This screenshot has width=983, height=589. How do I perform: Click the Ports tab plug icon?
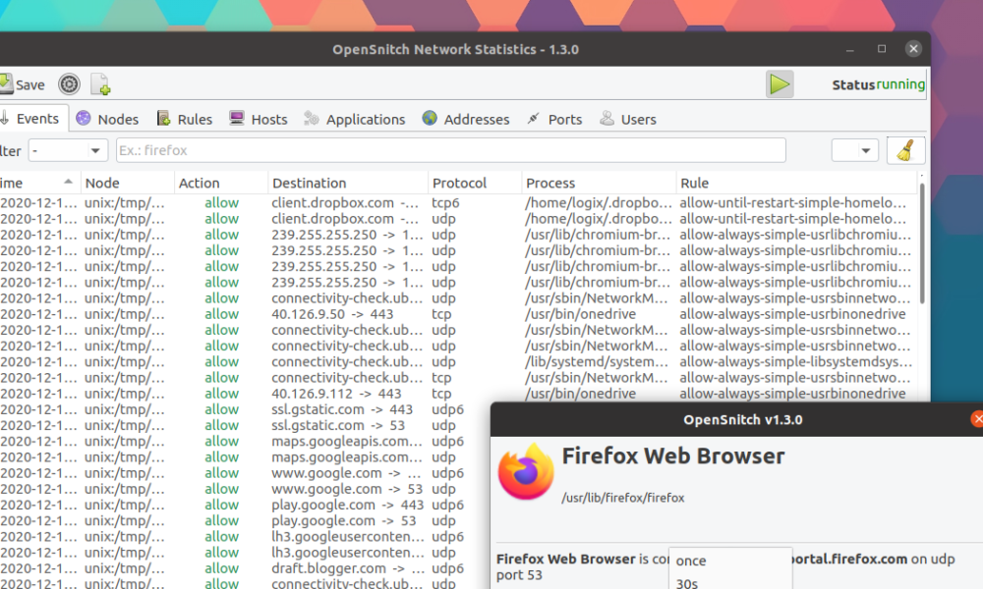click(x=534, y=118)
